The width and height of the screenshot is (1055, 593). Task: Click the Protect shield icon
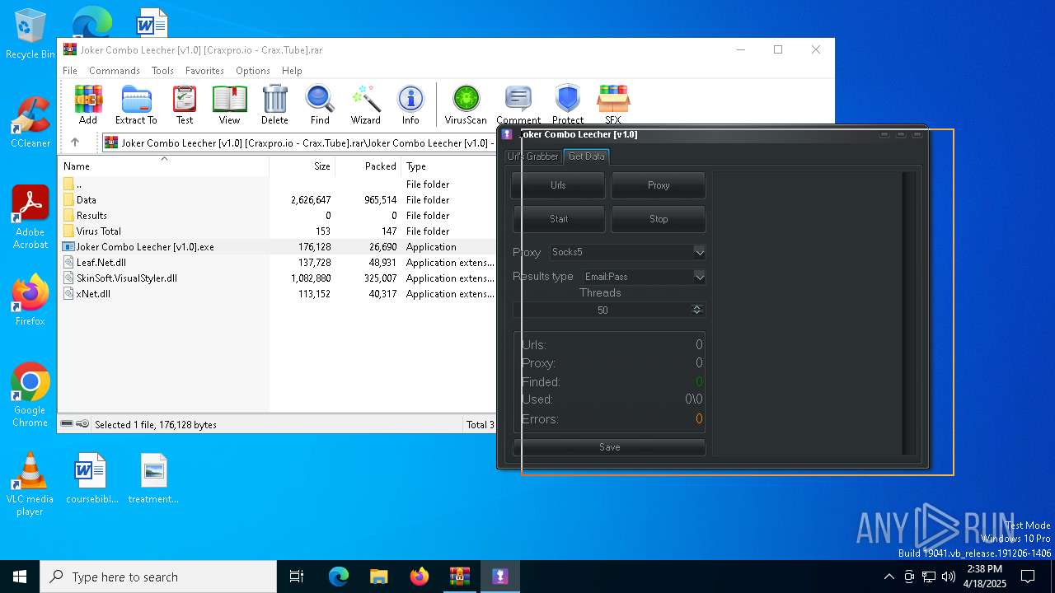click(568, 105)
